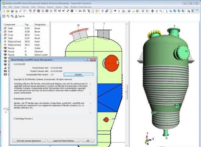Open the Export menu
Viewport: 201px width, 147px height.
tap(58, 7)
